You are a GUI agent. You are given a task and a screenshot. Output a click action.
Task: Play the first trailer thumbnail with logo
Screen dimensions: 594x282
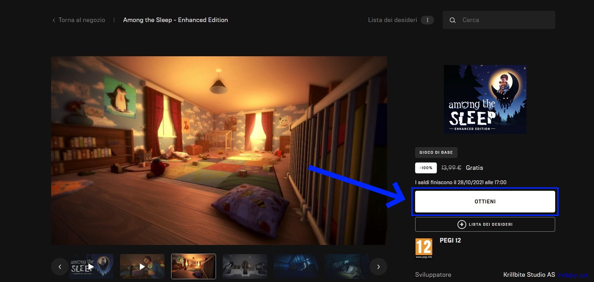91,267
